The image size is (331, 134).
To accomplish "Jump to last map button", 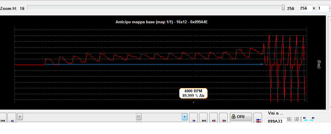I will point(203,118).
